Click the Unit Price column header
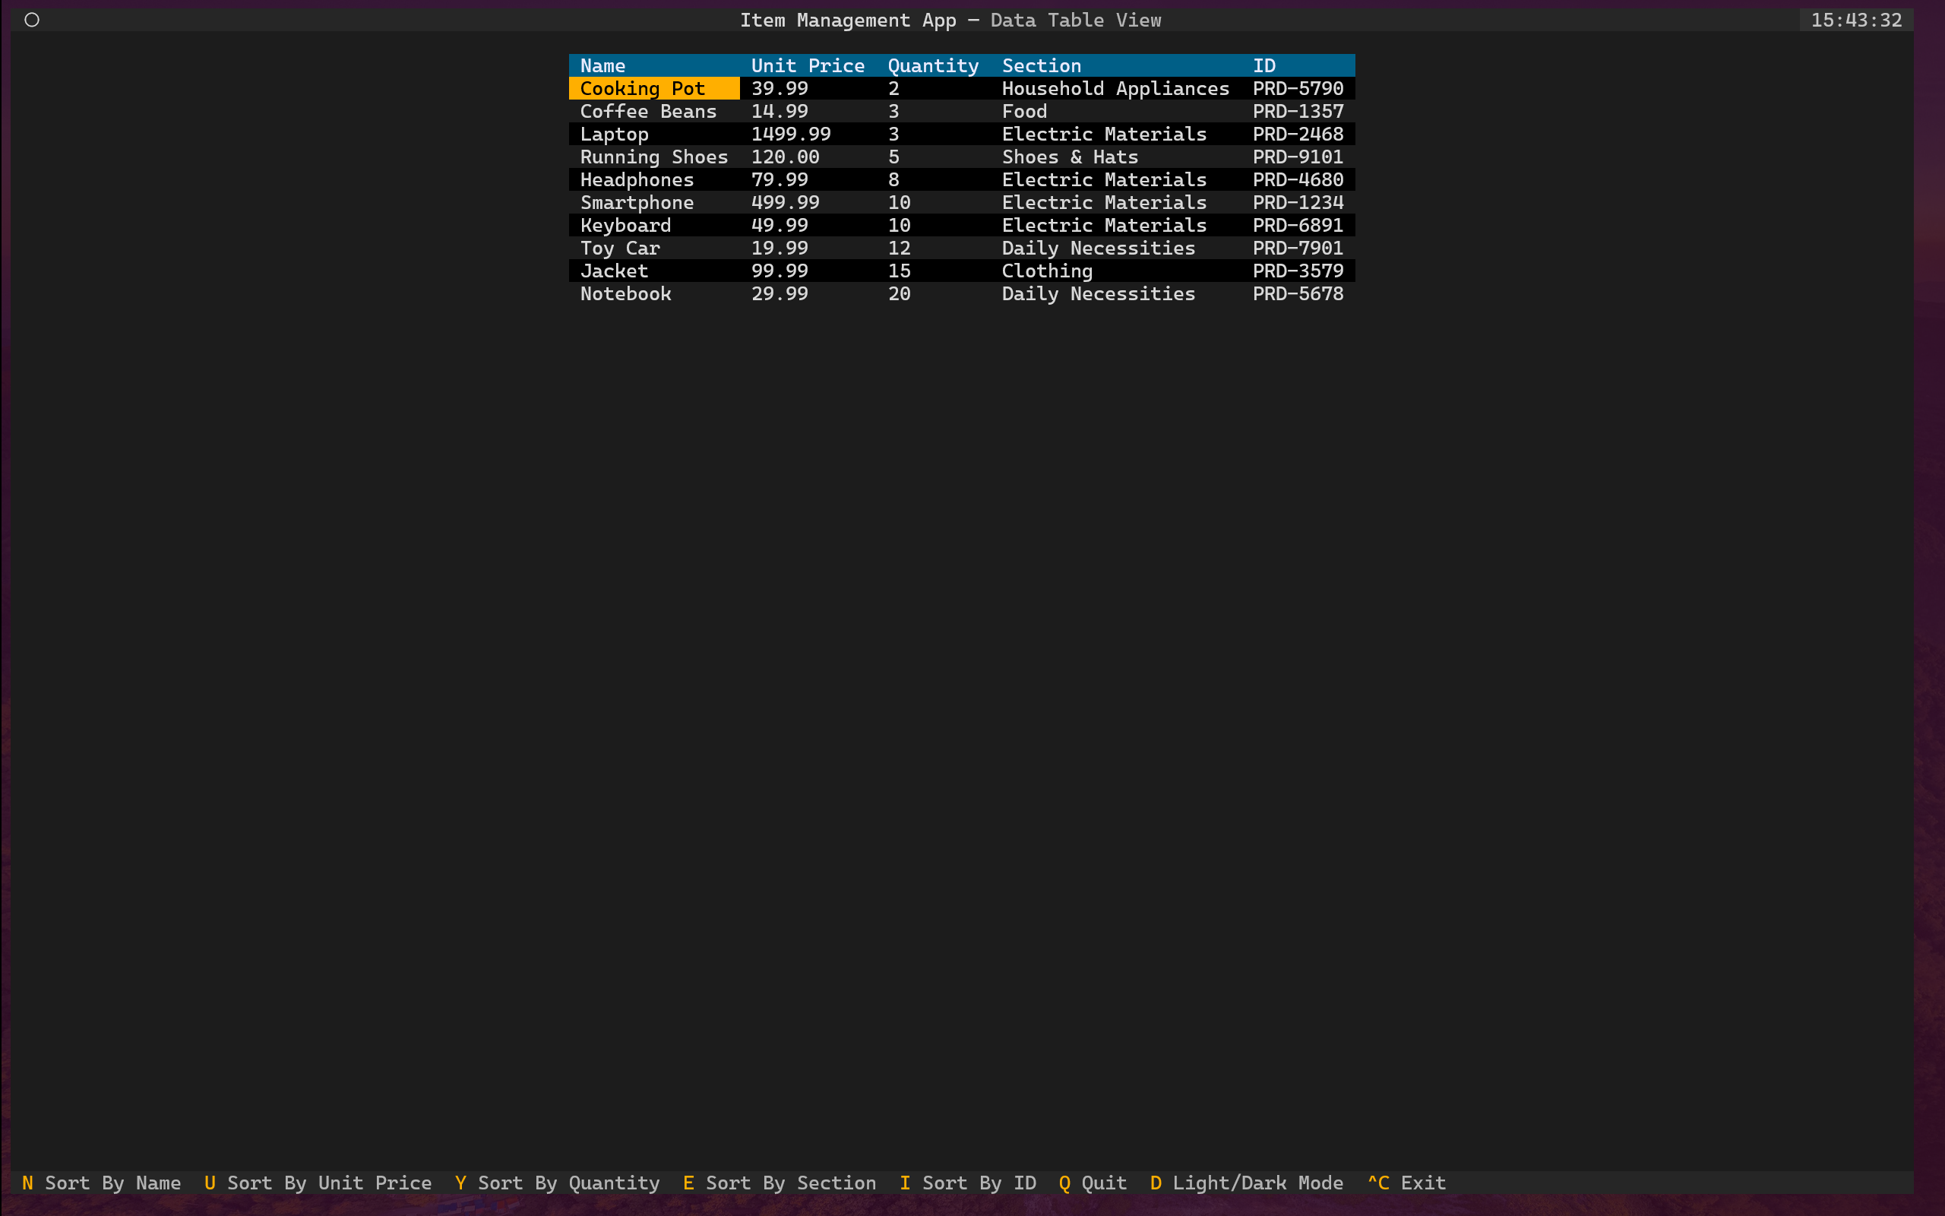 pyautogui.click(x=808, y=66)
